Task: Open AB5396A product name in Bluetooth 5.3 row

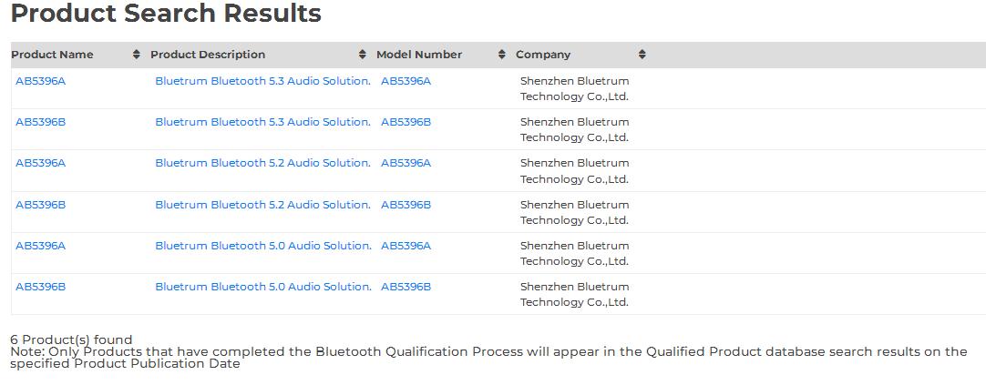Action: tap(41, 81)
